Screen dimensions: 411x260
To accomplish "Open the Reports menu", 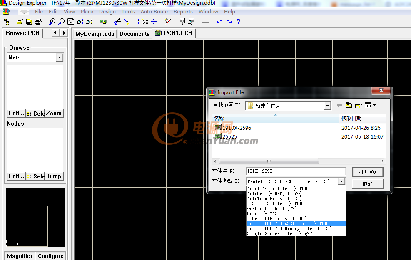I will (x=183, y=12).
